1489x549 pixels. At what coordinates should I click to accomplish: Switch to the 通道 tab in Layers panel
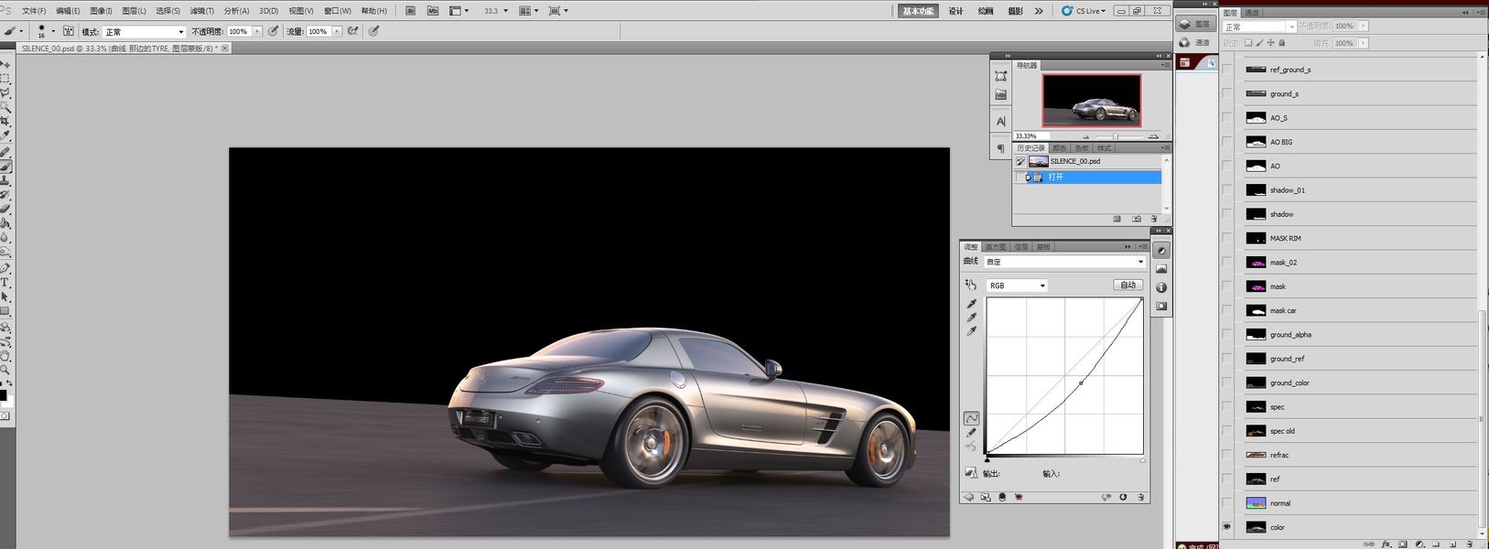(1252, 13)
